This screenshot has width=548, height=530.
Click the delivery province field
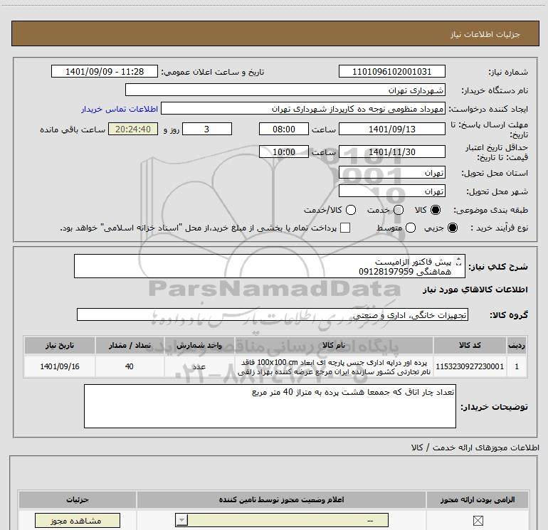391,173
